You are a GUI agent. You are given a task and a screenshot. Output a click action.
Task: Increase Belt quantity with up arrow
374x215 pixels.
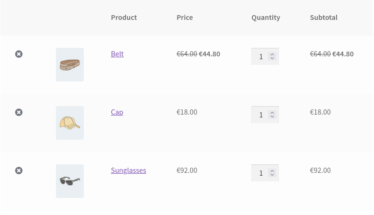point(272,54)
